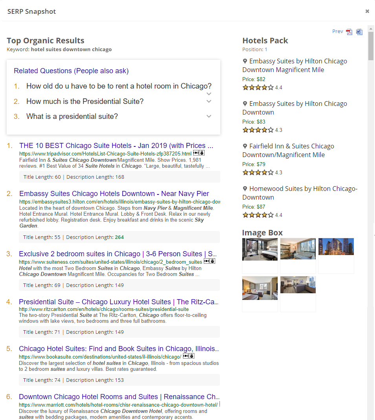The width and height of the screenshot is (375, 420).
Task: Click map pin for Fairfield Inn & Suites
Action: point(245,146)
